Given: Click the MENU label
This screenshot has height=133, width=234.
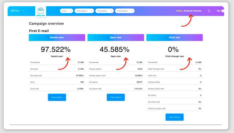Looking at the screenshot, I should point(15,11).
